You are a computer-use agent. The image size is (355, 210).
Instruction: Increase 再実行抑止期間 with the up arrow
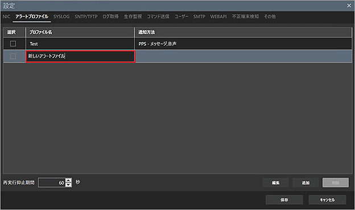pyautogui.click(x=68, y=180)
